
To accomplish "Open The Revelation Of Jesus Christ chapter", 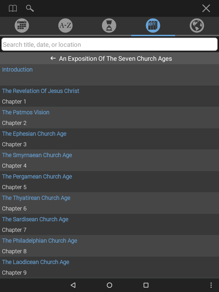I will pyautogui.click(x=109, y=96).
